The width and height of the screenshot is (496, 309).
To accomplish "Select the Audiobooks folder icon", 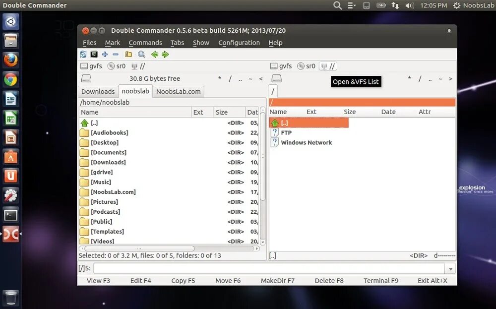I will tap(84, 133).
